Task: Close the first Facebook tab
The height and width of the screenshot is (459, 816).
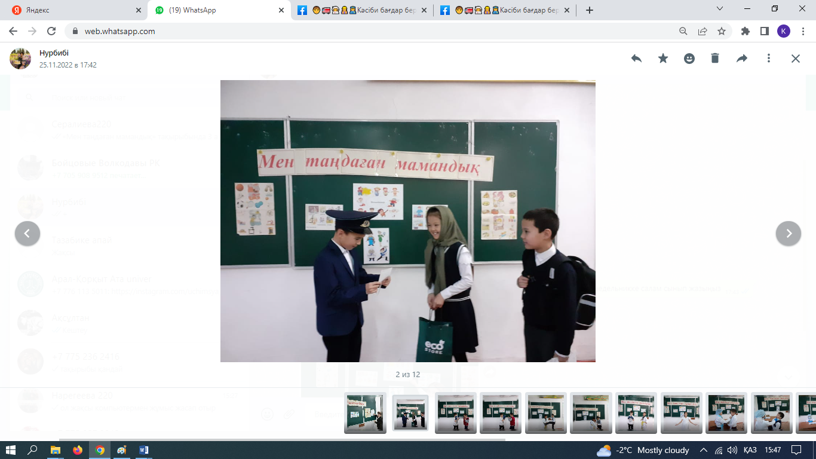Action: click(425, 10)
